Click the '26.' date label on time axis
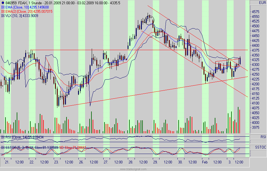This screenshot has width=267, height=171. (x=81, y=162)
